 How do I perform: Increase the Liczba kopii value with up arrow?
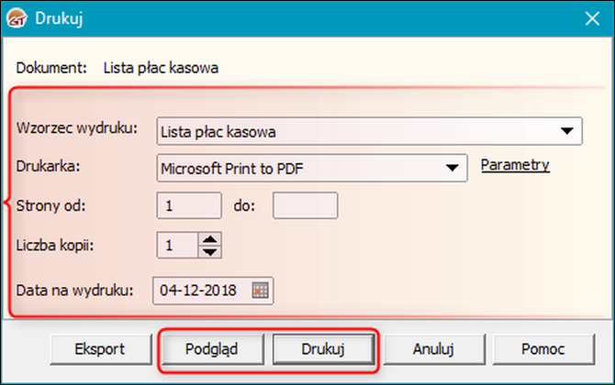click(x=211, y=239)
